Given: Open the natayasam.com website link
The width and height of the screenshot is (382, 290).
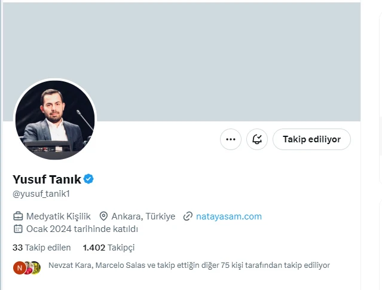Looking at the screenshot, I should tap(229, 216).
